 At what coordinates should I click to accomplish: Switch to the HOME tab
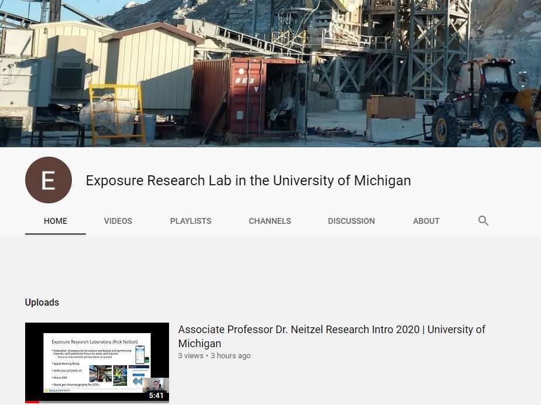pos(56,221)
